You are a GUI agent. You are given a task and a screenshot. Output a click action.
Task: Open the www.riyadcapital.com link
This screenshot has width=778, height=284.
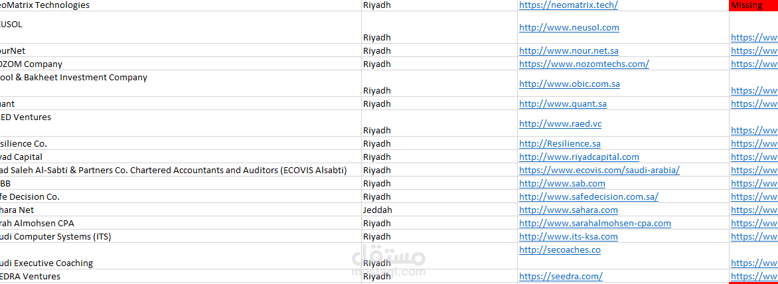click(x=579, y=157)
